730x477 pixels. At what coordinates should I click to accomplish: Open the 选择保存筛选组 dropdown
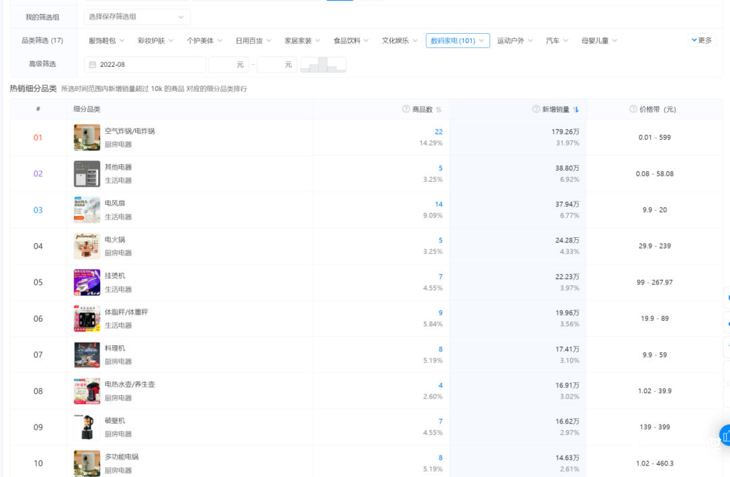tap(137, 17)
